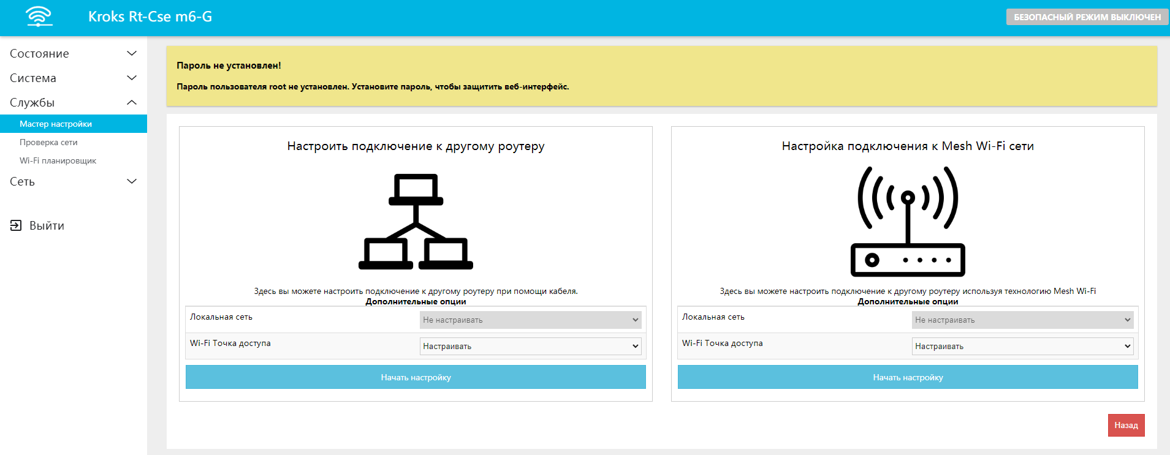The height and width of the screenshot is (455, 1170).
Task: Click the wired network topology icon
Action: point(416,222)
